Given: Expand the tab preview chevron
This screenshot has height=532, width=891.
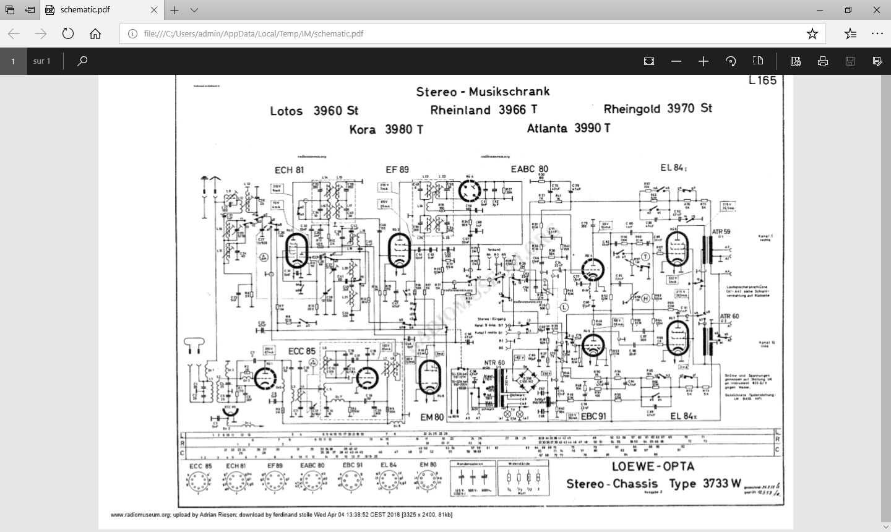Looking at the screenshot, I should [x=194, y=10].
